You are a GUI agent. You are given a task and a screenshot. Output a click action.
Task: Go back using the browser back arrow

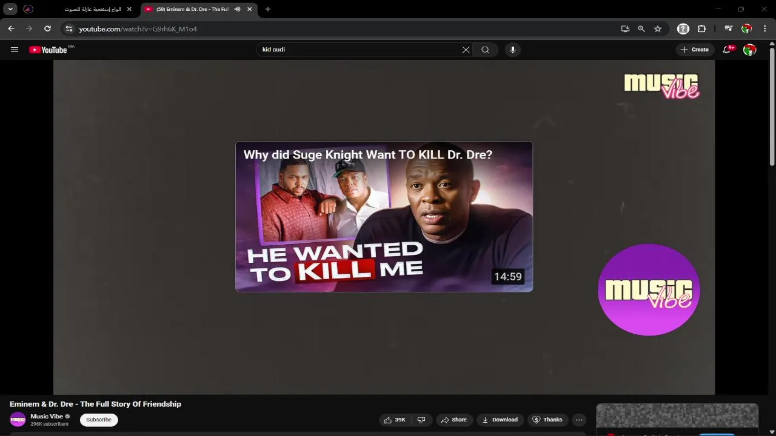[11, 28]
